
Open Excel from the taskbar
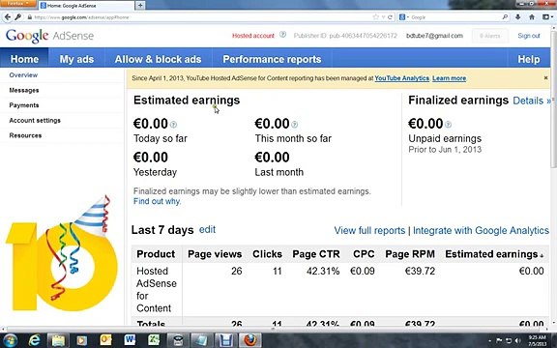point(154,340)
